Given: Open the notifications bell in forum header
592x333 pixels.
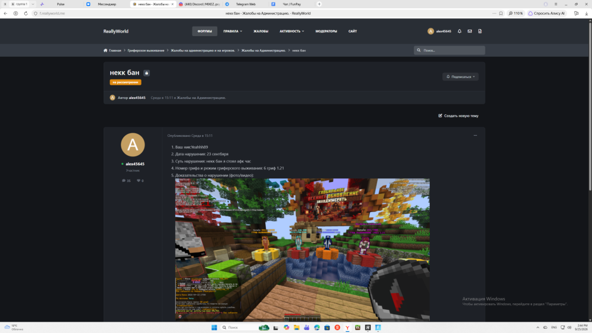Looking at the screenshot, I should point(459,31).
